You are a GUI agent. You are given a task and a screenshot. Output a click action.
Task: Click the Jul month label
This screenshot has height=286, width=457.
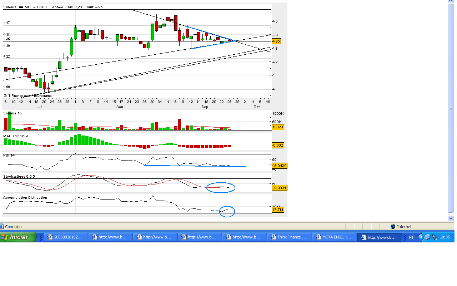[39, 107]
